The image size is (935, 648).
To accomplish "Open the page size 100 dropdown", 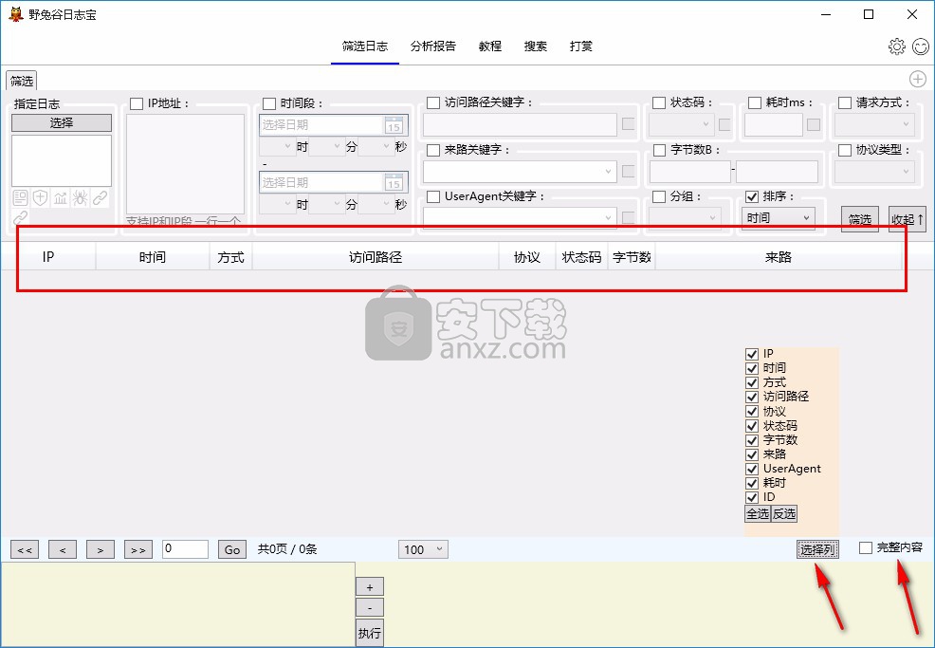I will 423,549.
